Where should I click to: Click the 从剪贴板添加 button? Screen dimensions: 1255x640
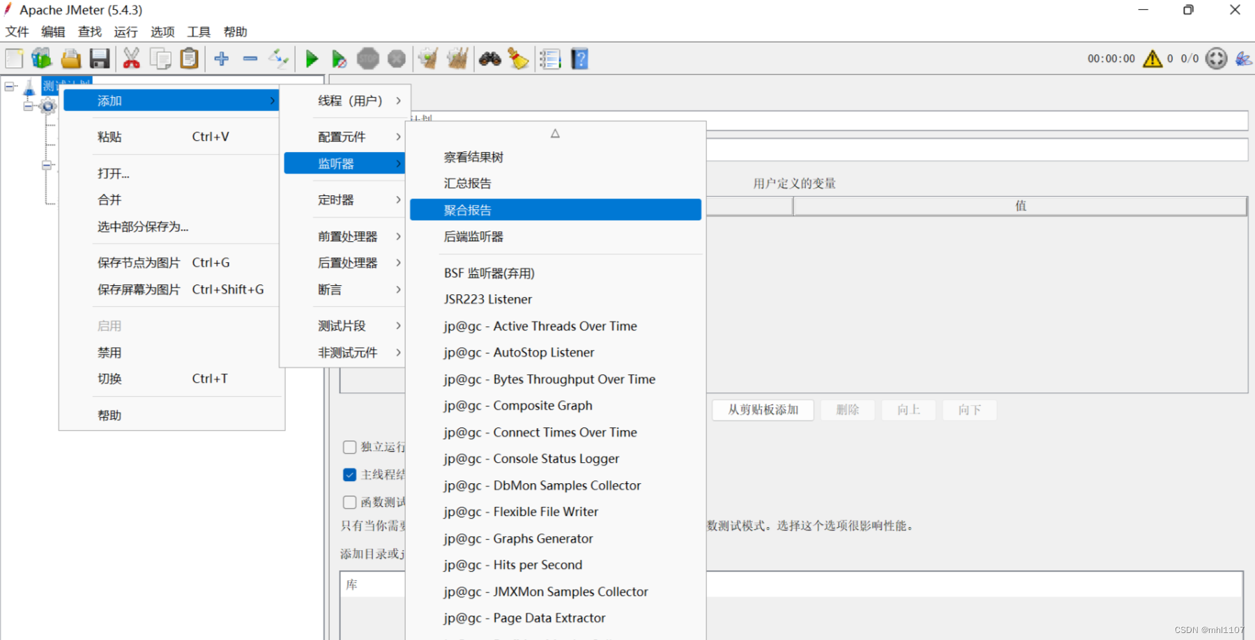pos(763,410)
